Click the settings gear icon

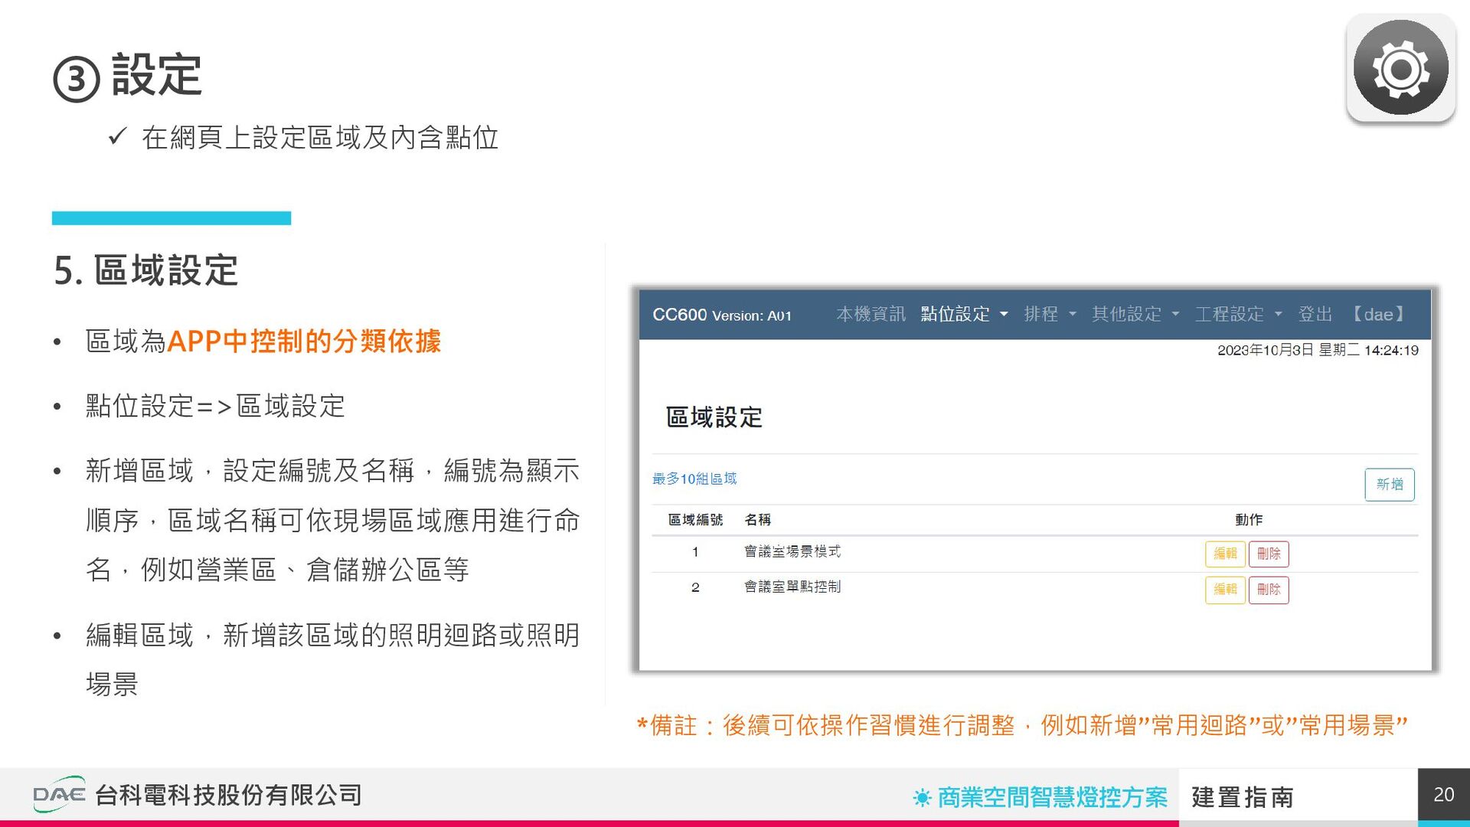point(1400,68)
